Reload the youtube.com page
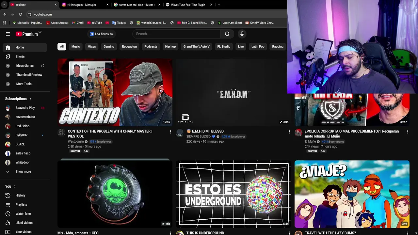The height and width of the screenshot is (235, 418). click(20, 14)
